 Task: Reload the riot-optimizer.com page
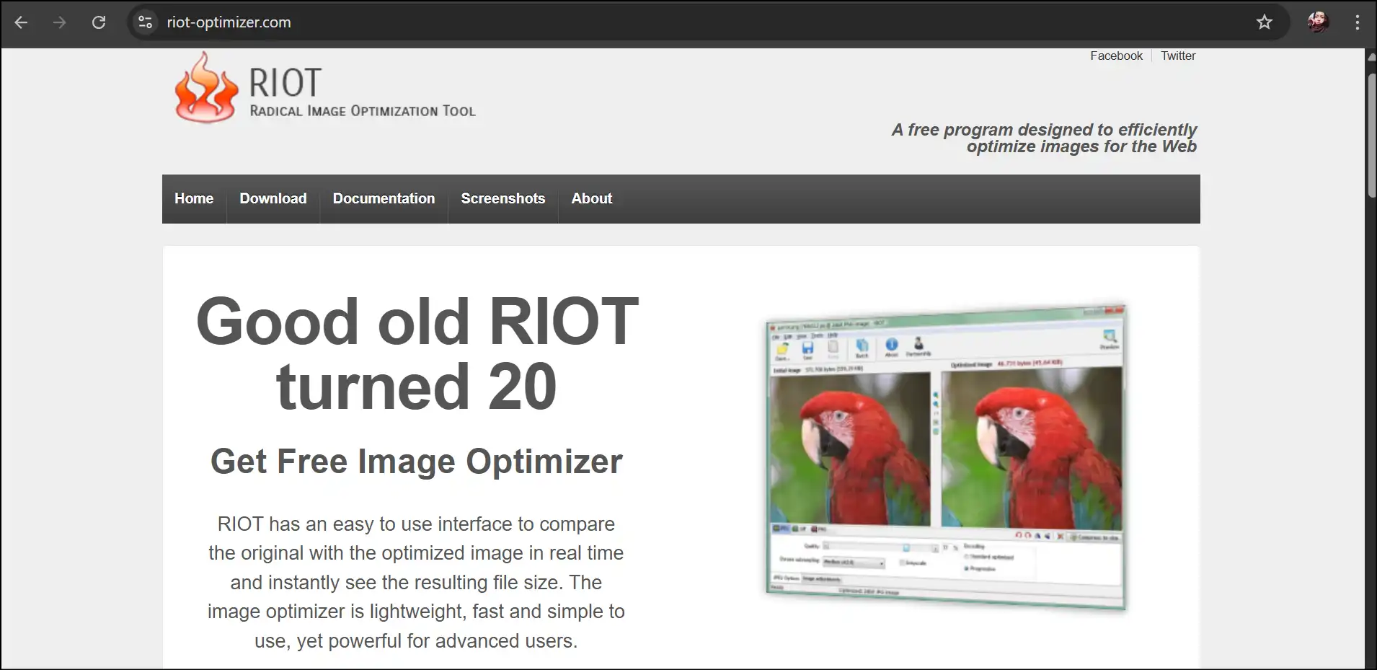pos(99,22)
